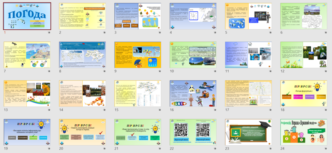Click animation star icon under slide 9
Screen dimensions: 332x153
[160, 71]
